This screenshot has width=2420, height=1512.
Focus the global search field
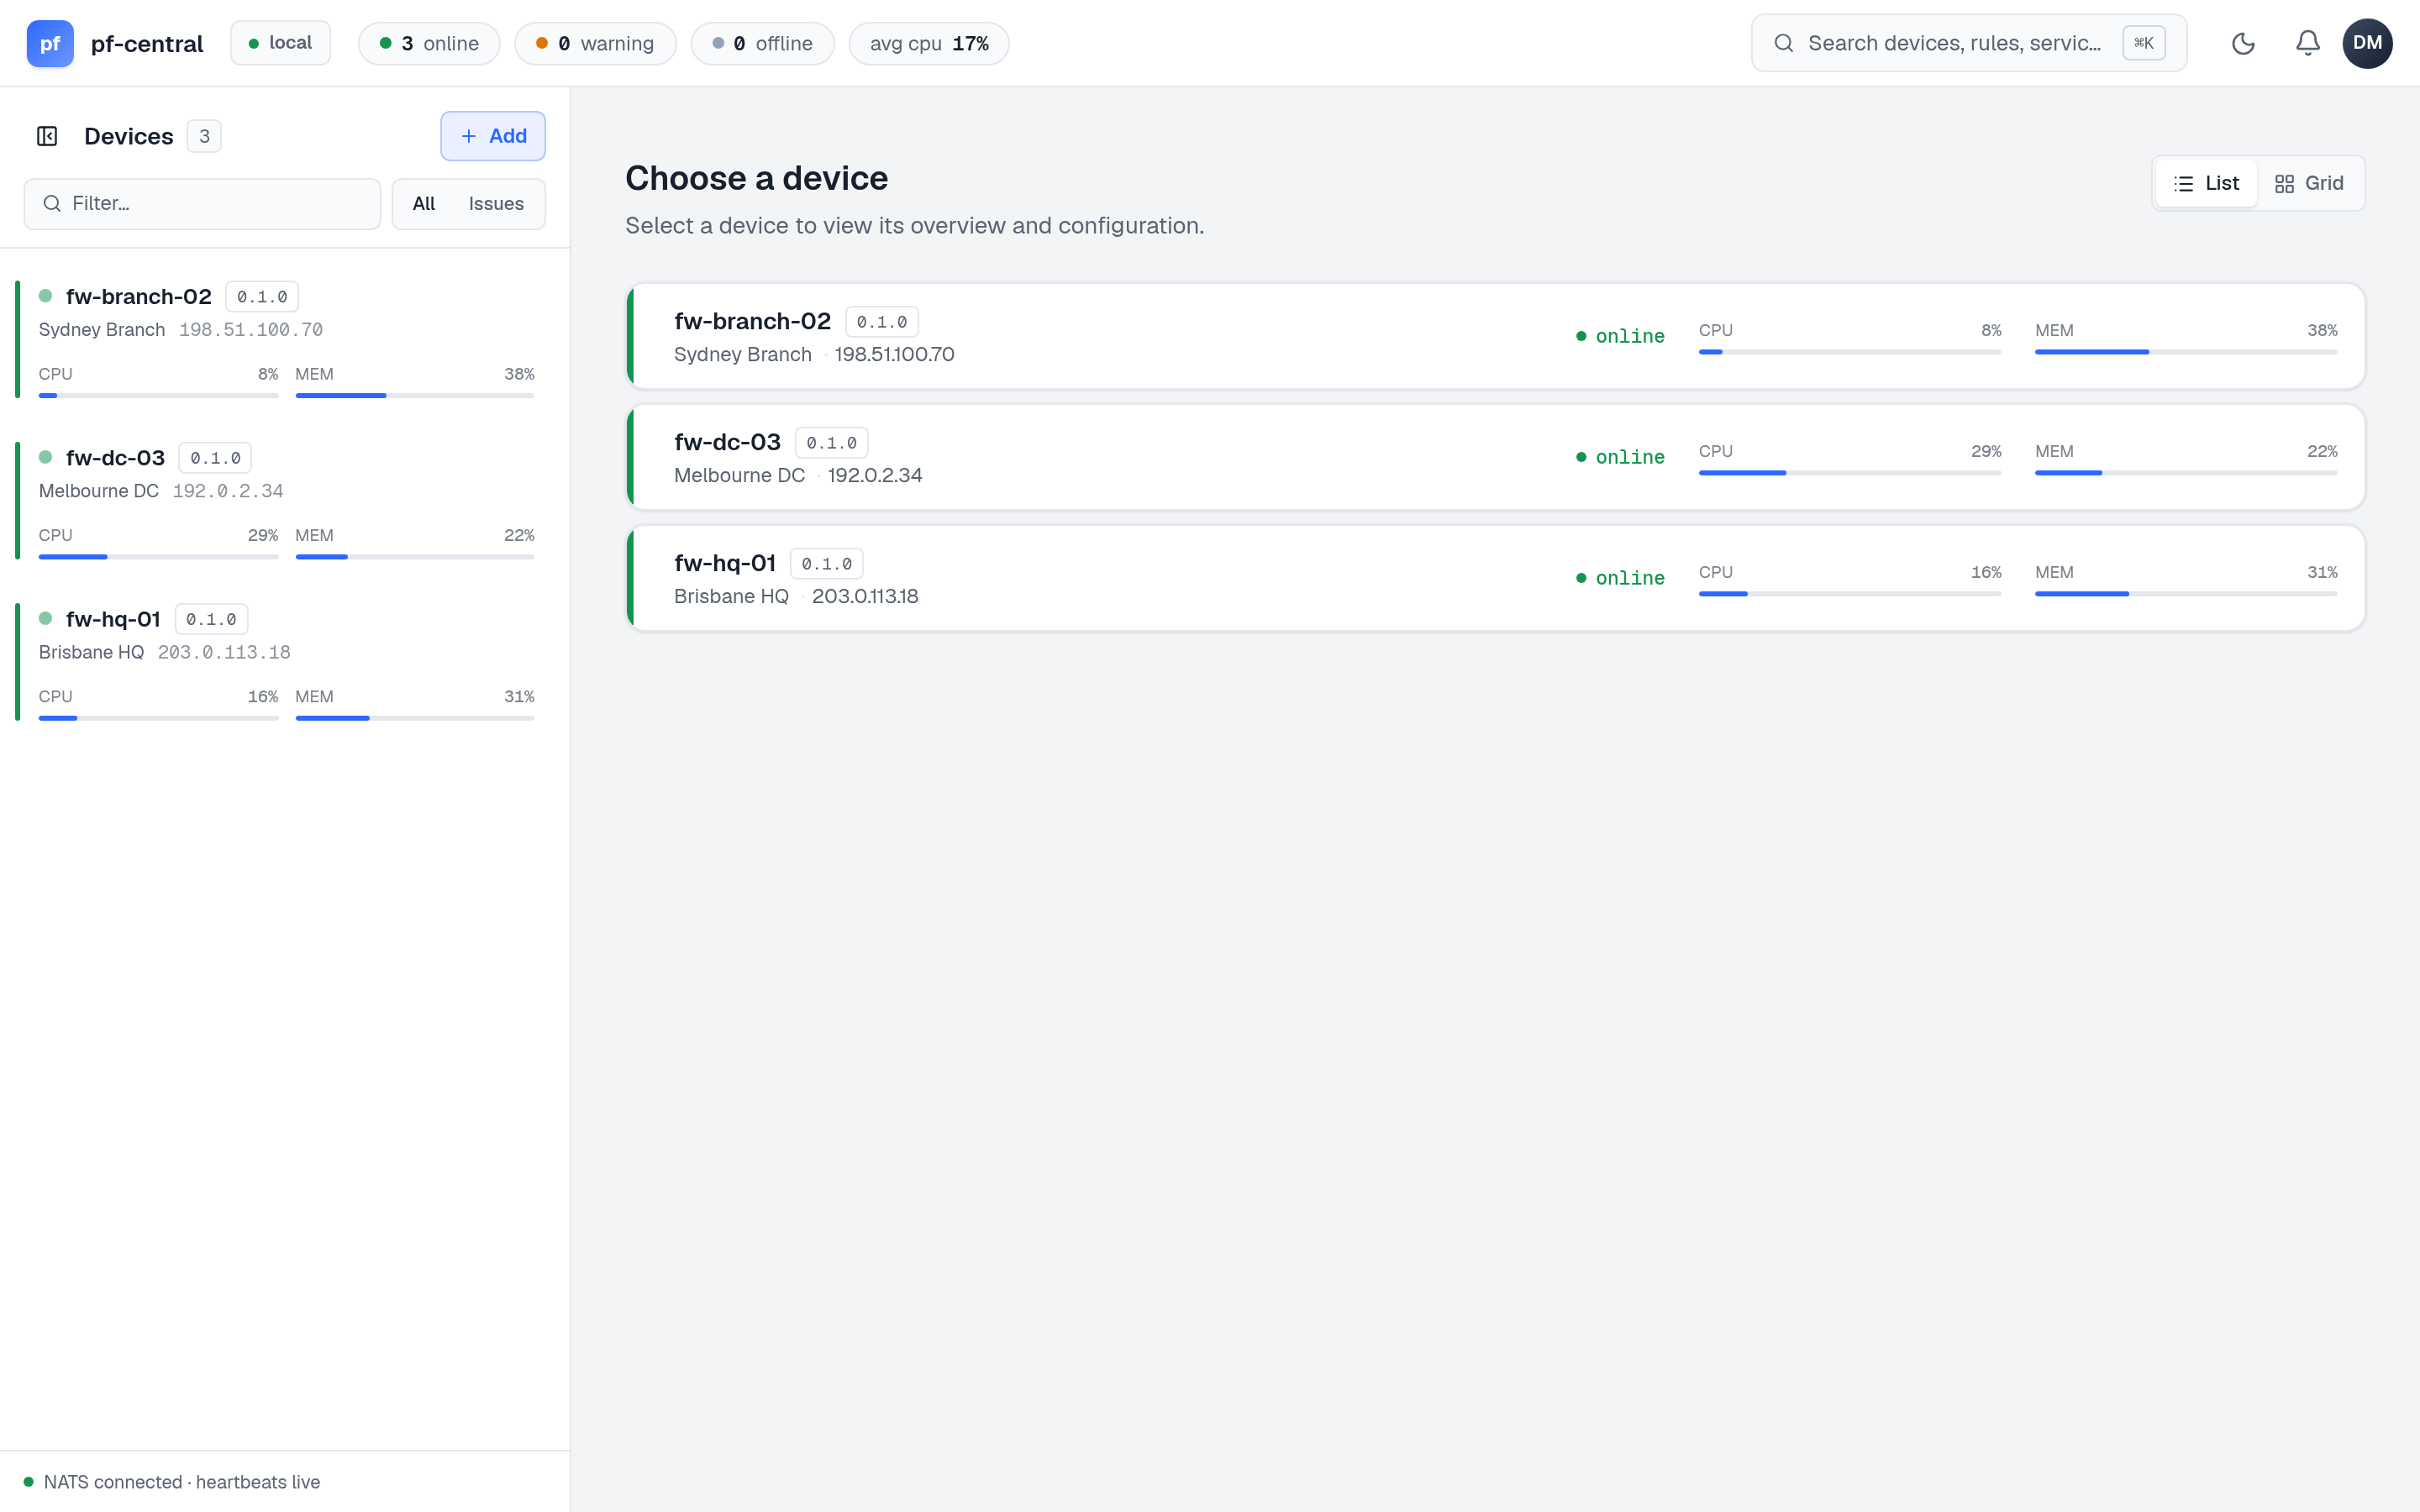pos(1968,43)
